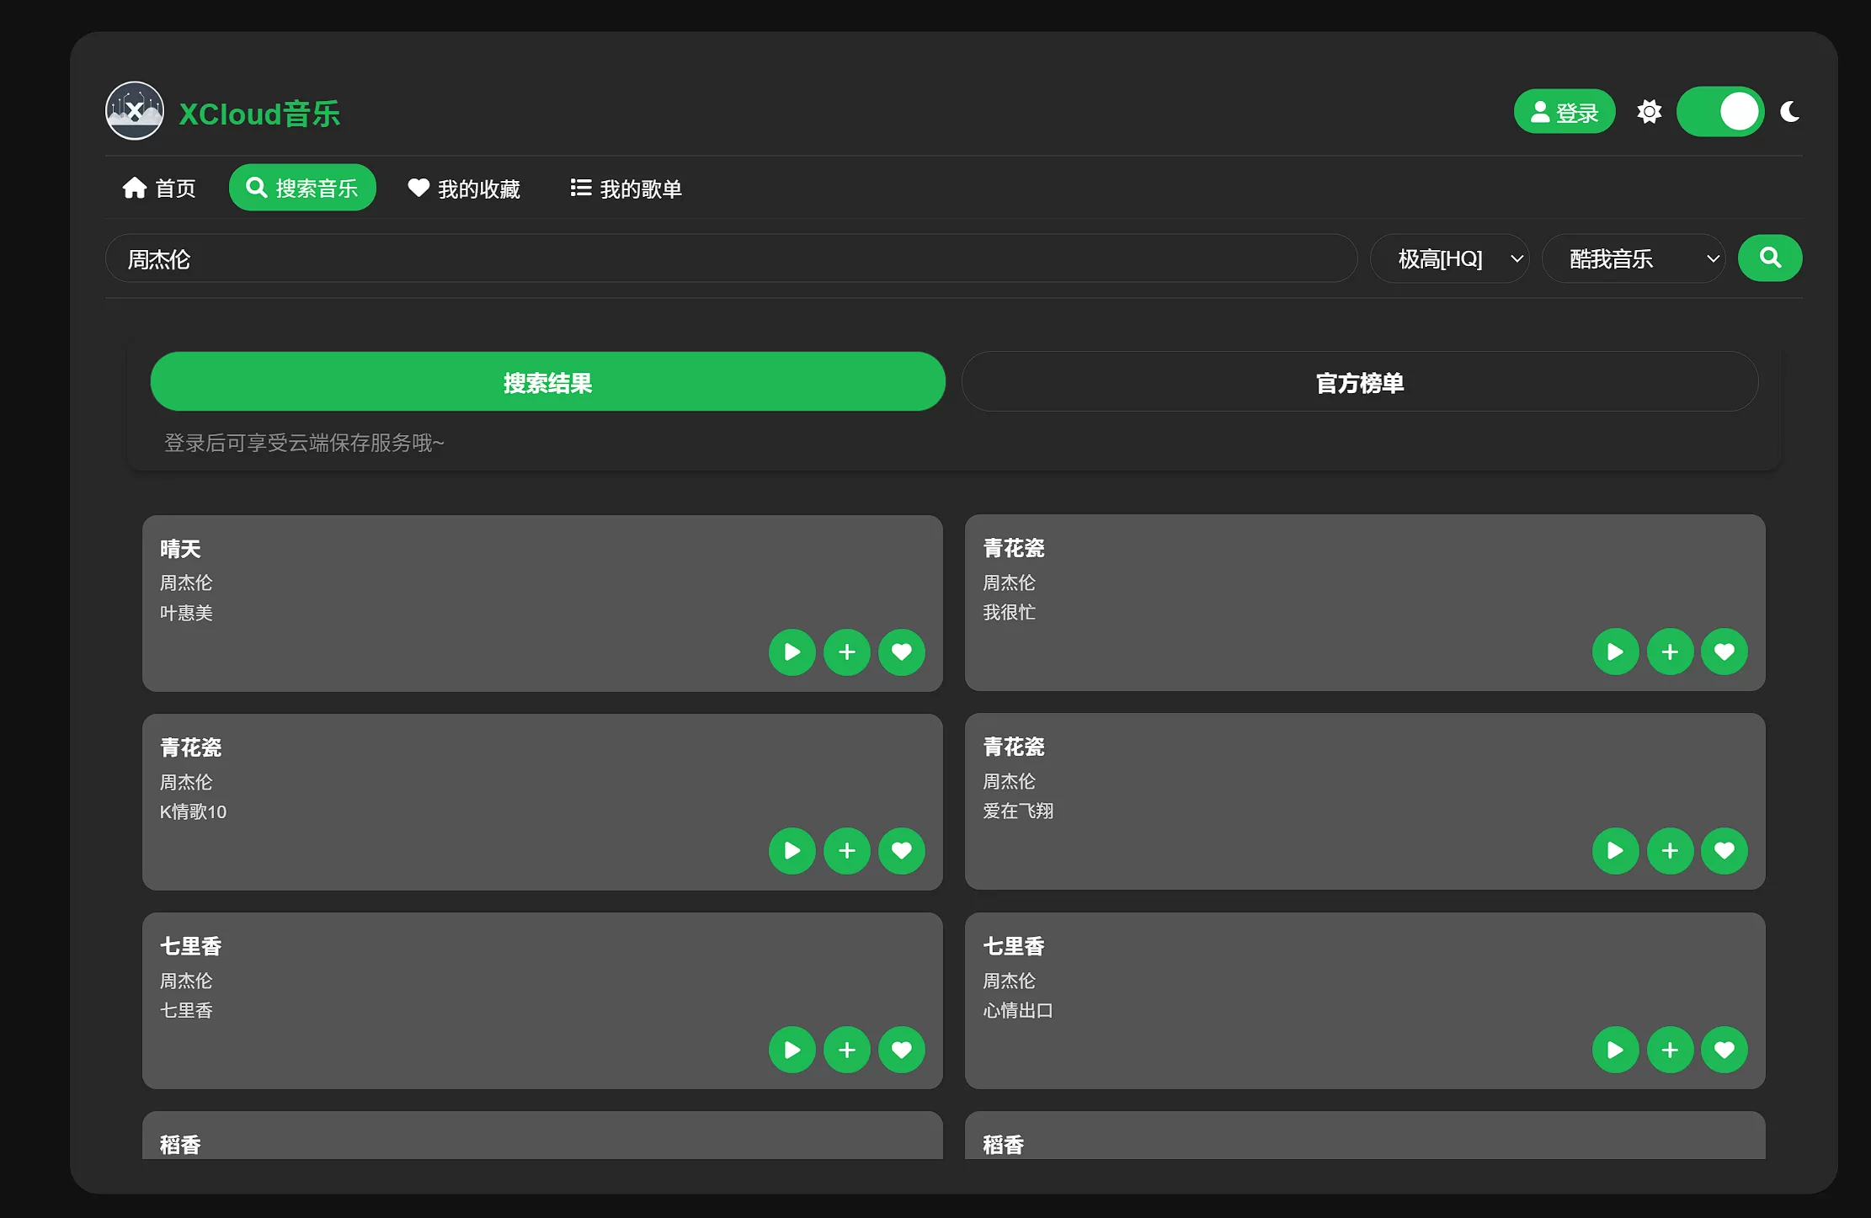Image resolution: width=1871 pixels, height=1218 pixels.
Task: Open the 酷我音乐 source dropdown
Action: (x=1633, y=258)
